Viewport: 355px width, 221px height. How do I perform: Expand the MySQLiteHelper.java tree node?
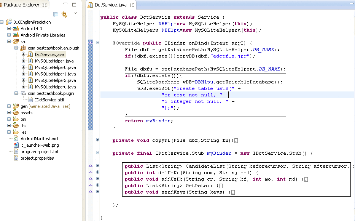click(x=23, y=61)
